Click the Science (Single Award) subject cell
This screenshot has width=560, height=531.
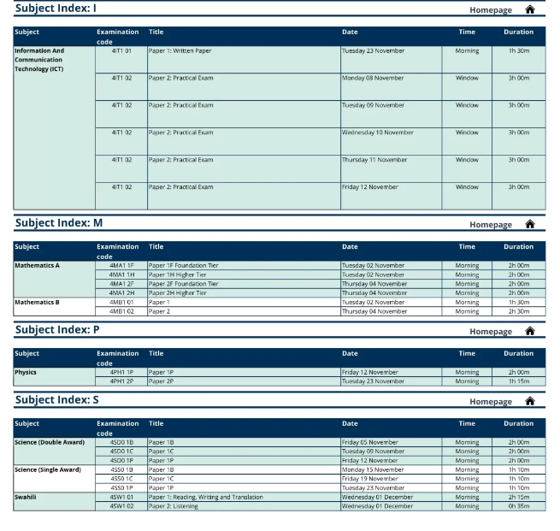48,469
